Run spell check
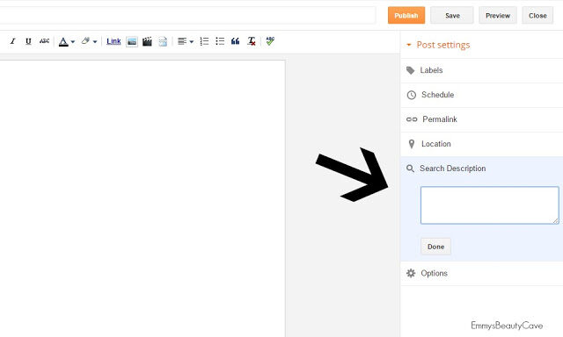Image resolution: width=563 pixels, height=337 pixels. point(270,41)
